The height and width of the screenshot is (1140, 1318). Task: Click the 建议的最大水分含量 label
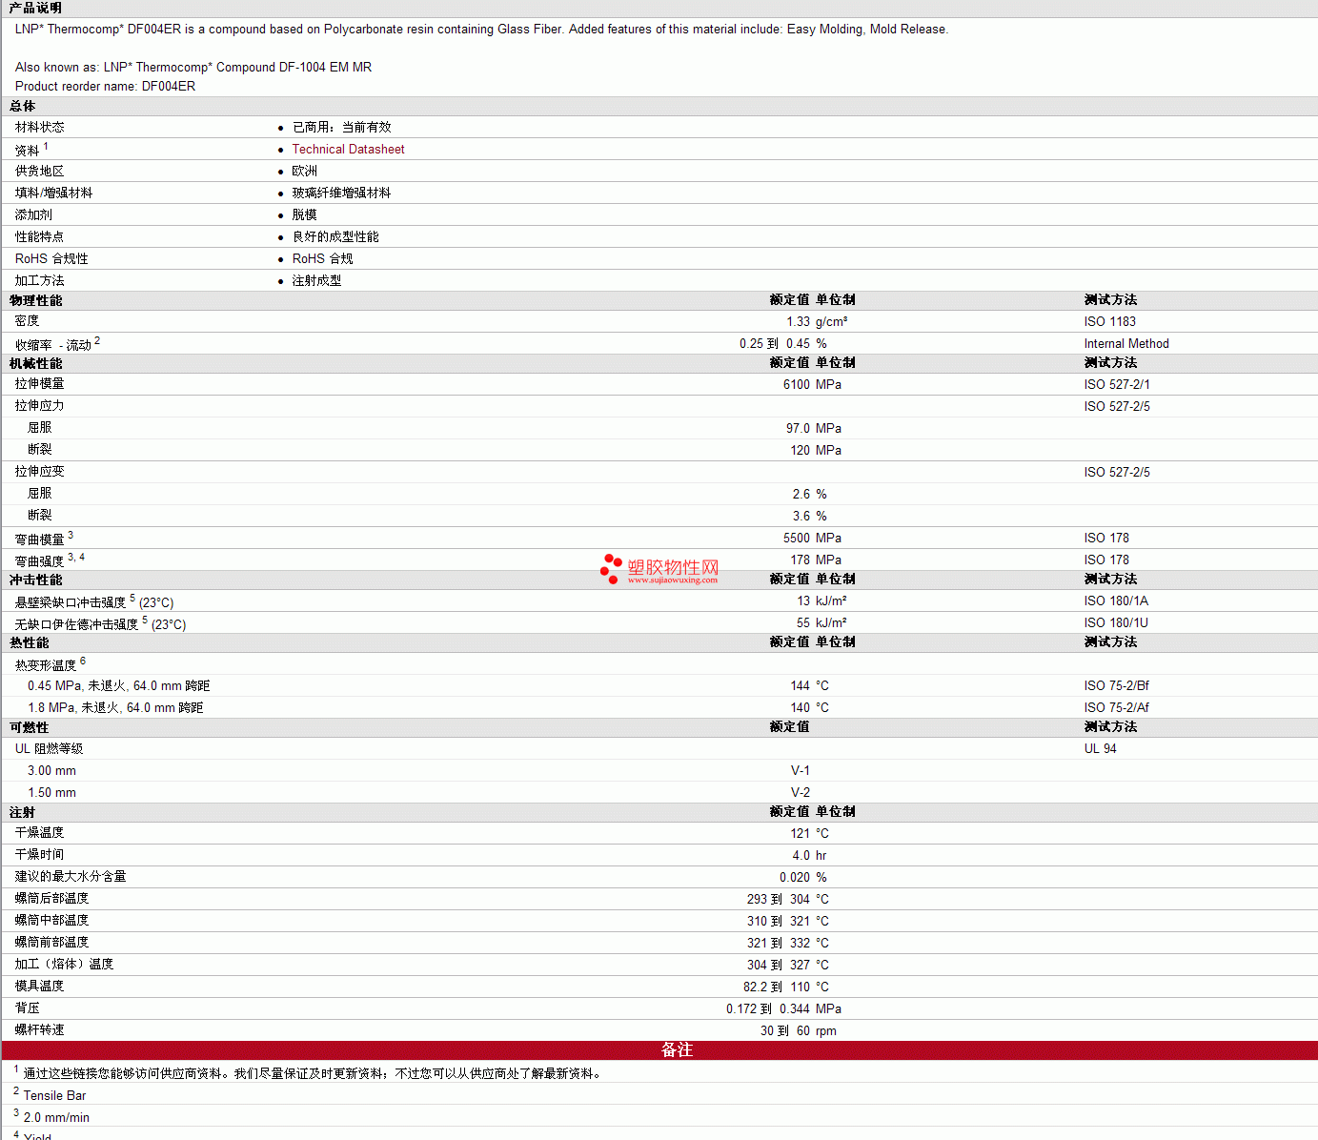click(x=71, y=877)
